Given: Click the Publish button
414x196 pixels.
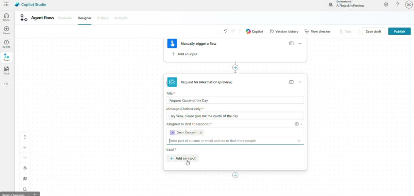Looking at the screenshot, I should click(399, 31).
